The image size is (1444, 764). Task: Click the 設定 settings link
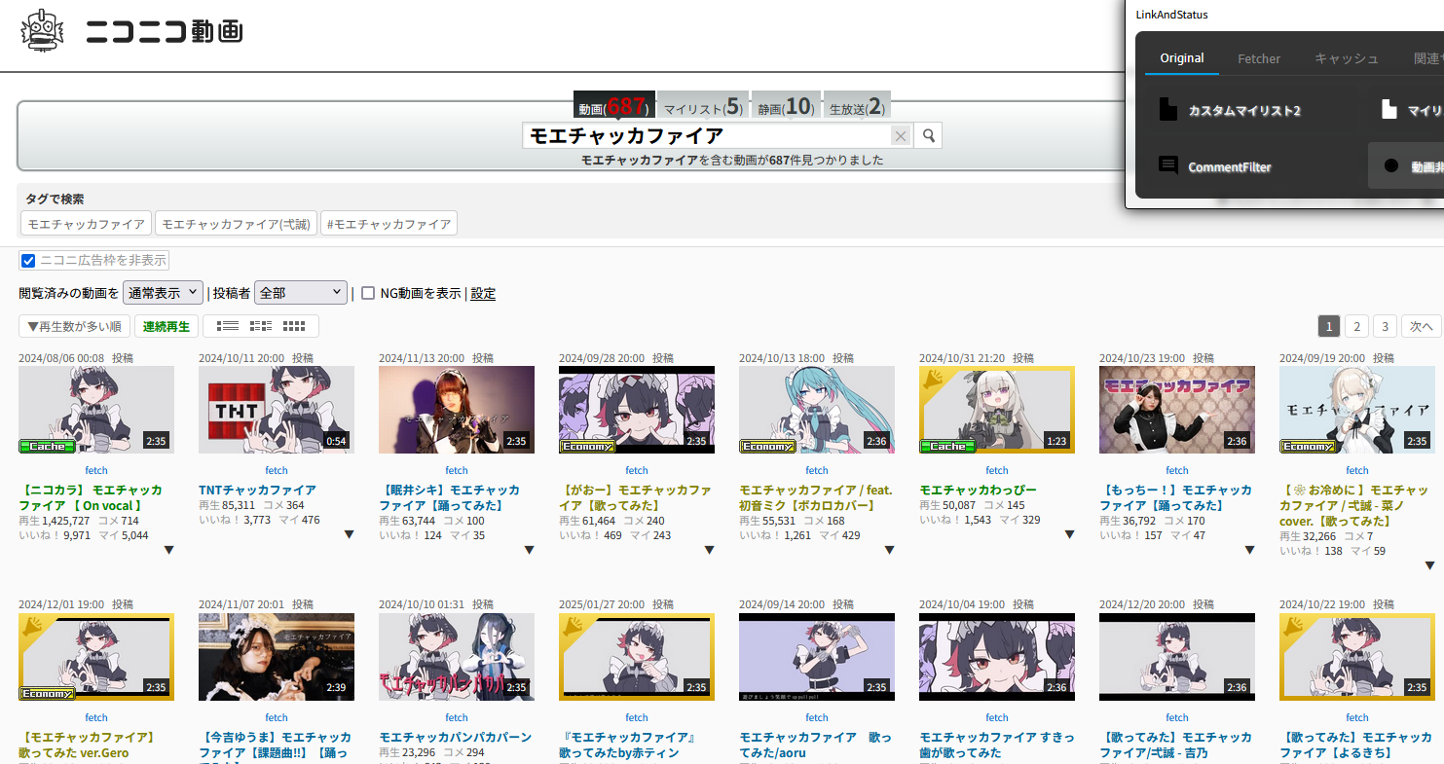coord(483,293)
